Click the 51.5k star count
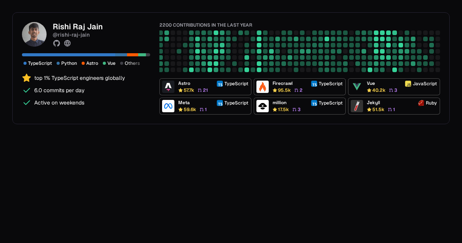The image size is (462, 243). pos(378,110)
